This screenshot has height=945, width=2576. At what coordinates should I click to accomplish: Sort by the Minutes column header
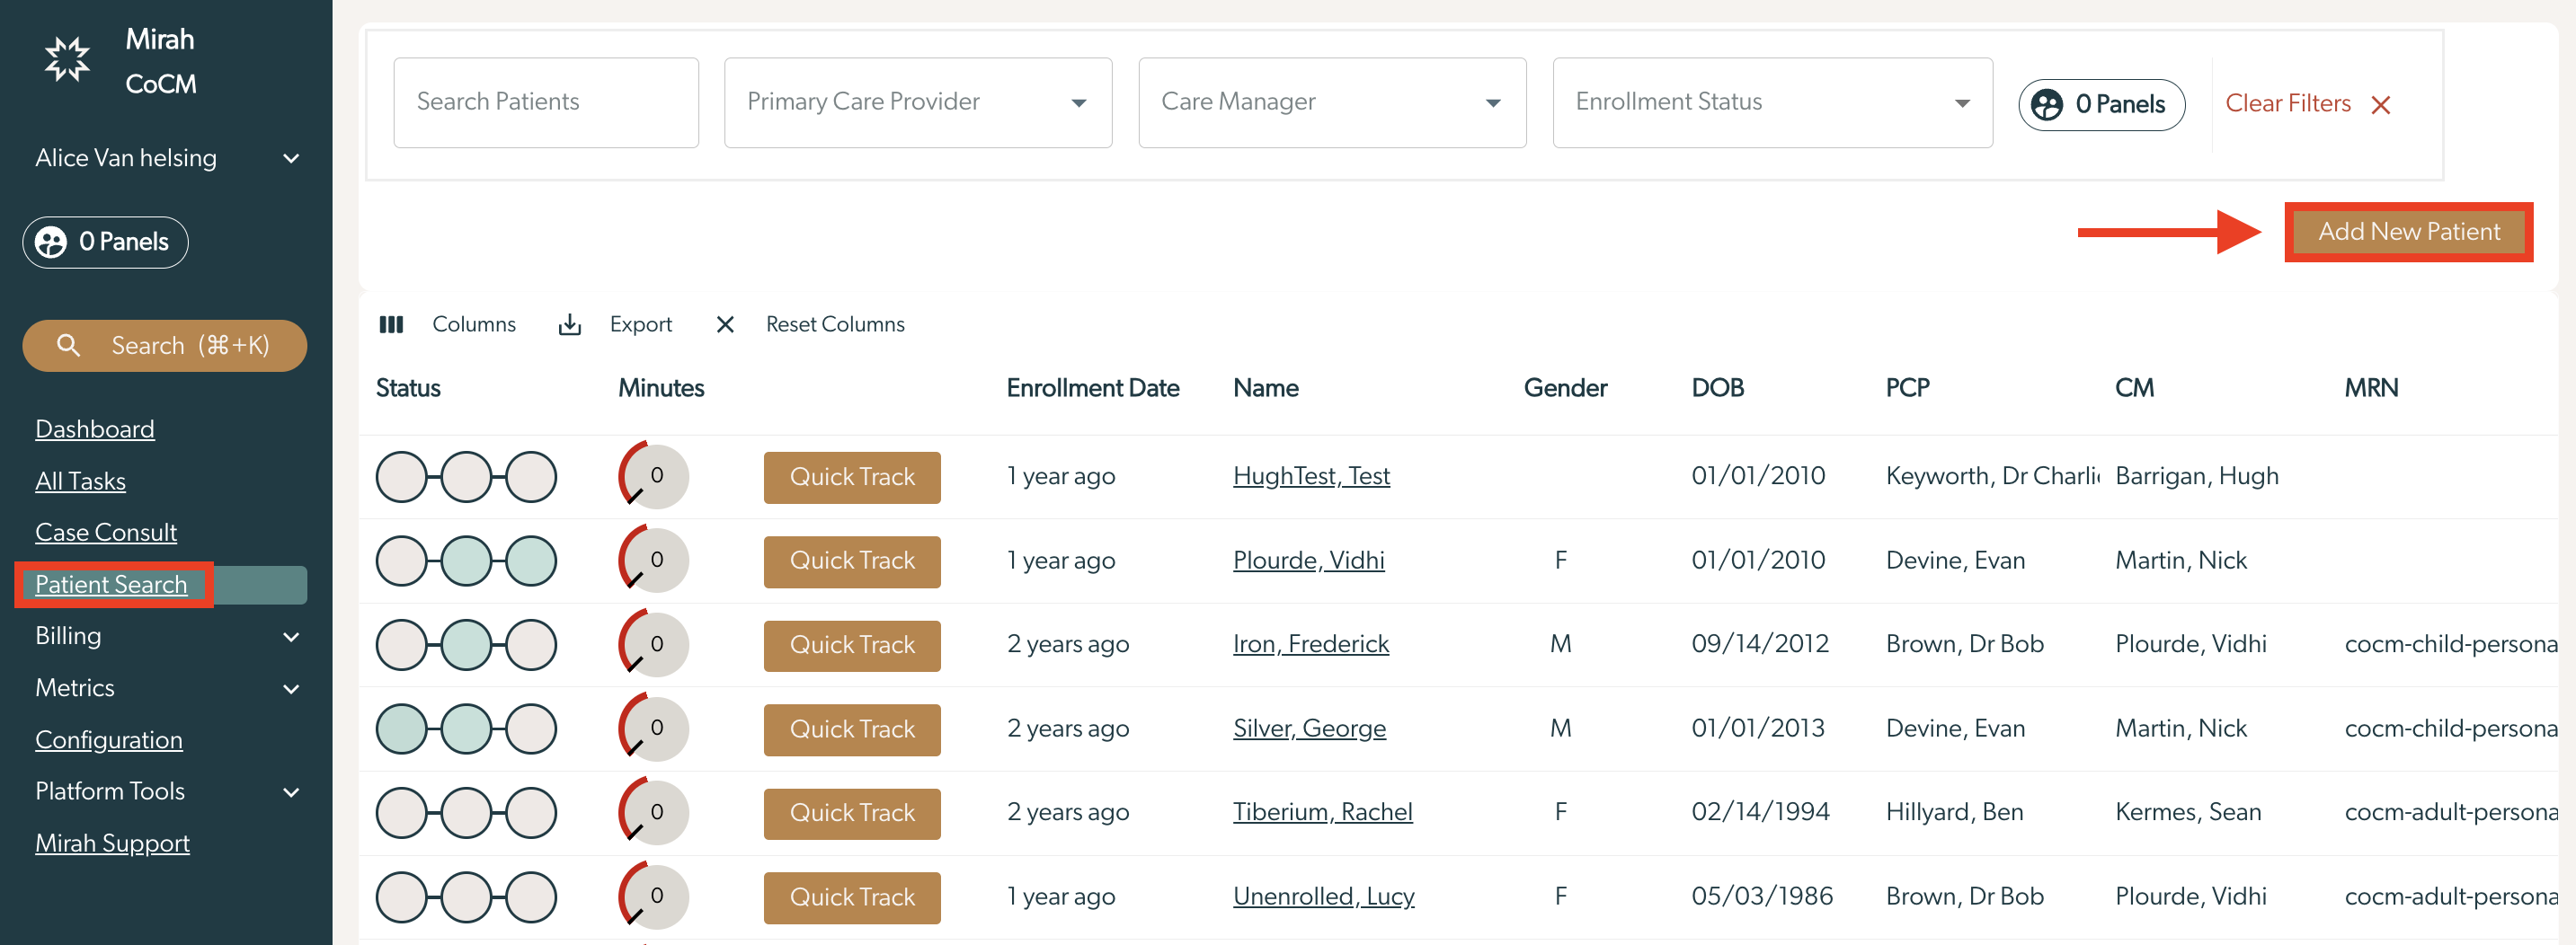click(660, 387)
